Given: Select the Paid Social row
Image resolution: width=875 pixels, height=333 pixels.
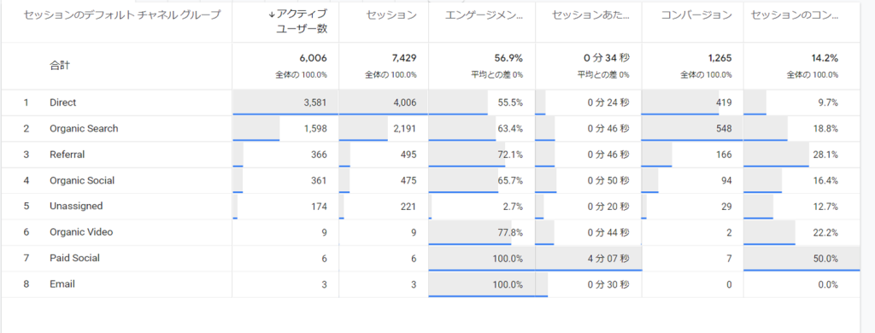Looking at the screenshot, I should point(431,258).
